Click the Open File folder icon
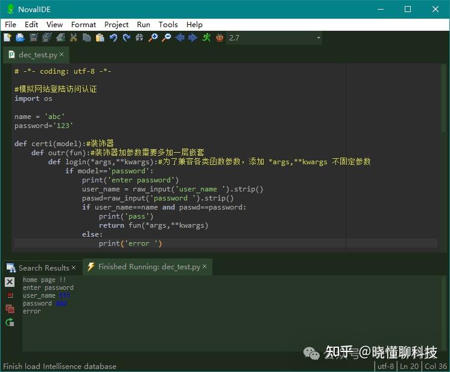The width and height of the screenshot is (450, 372). [20, 37]
